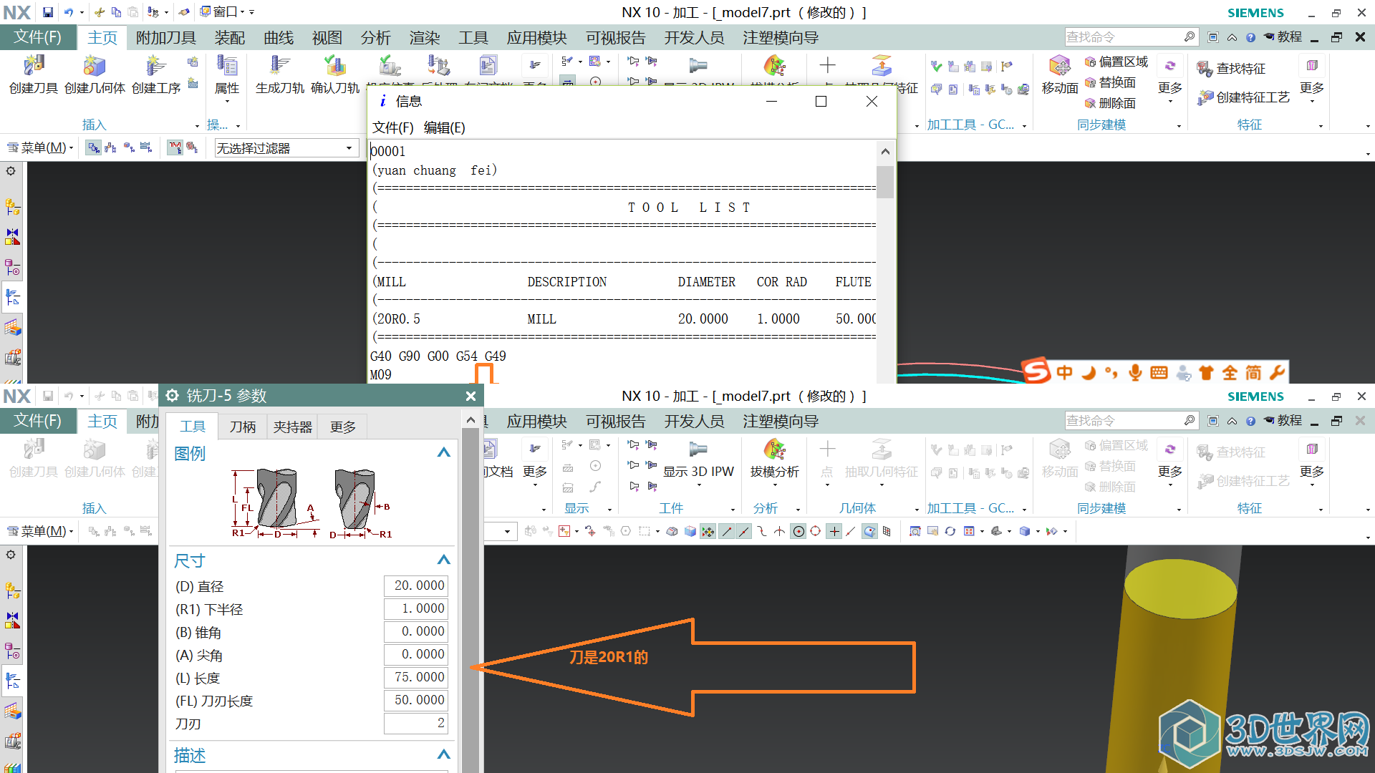This screenshot has height=773, width=1375.
Task: Close the 铣刀-5 参数 dialog
Action: pyautogui.click(x=471, y=396)
